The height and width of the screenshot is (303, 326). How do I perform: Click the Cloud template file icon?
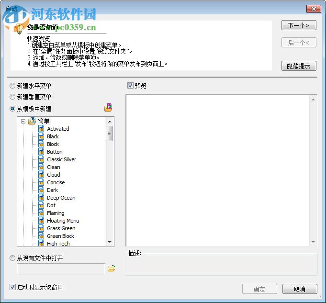pos(41,175)
